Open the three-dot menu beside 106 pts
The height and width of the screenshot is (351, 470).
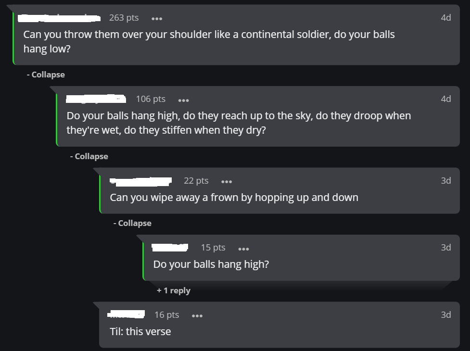click(x=183, y=100)
